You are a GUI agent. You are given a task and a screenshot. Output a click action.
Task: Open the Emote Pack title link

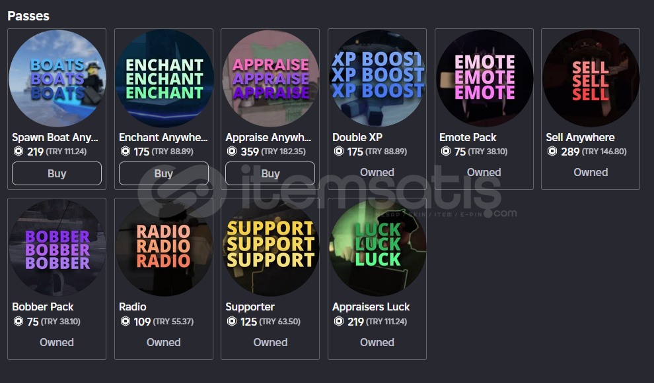[x=468, y=137]
